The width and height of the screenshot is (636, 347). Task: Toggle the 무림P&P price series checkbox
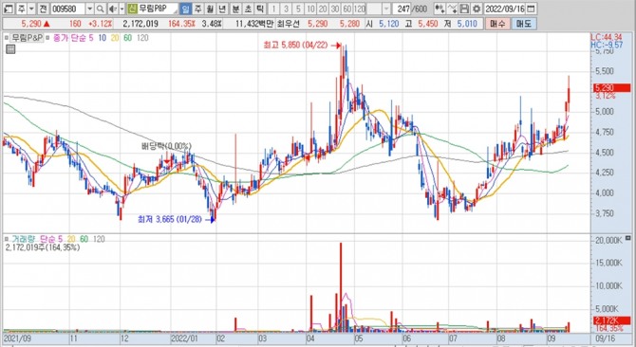[7, 38]
